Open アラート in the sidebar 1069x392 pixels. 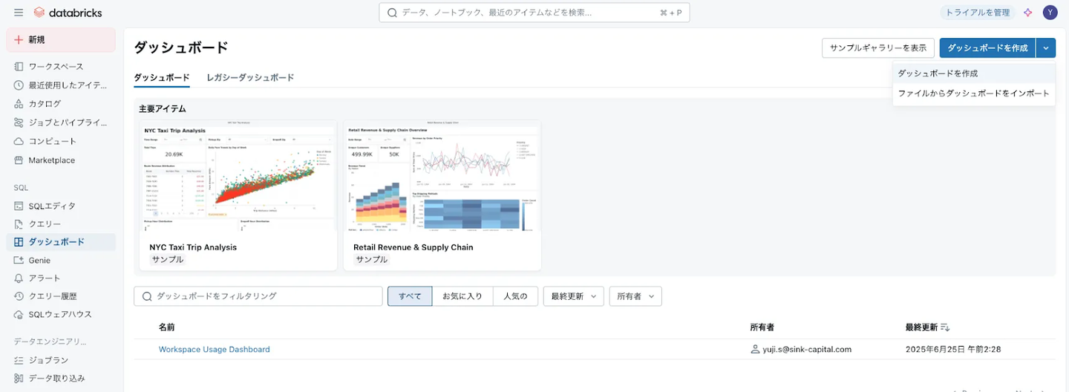45,278
